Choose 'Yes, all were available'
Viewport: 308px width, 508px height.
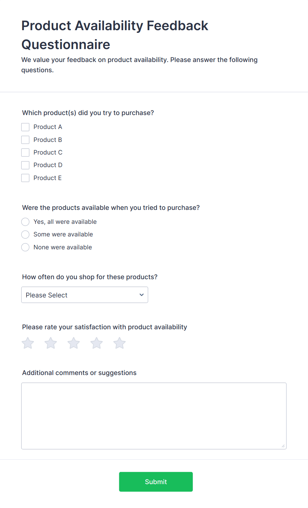(26, 222)
